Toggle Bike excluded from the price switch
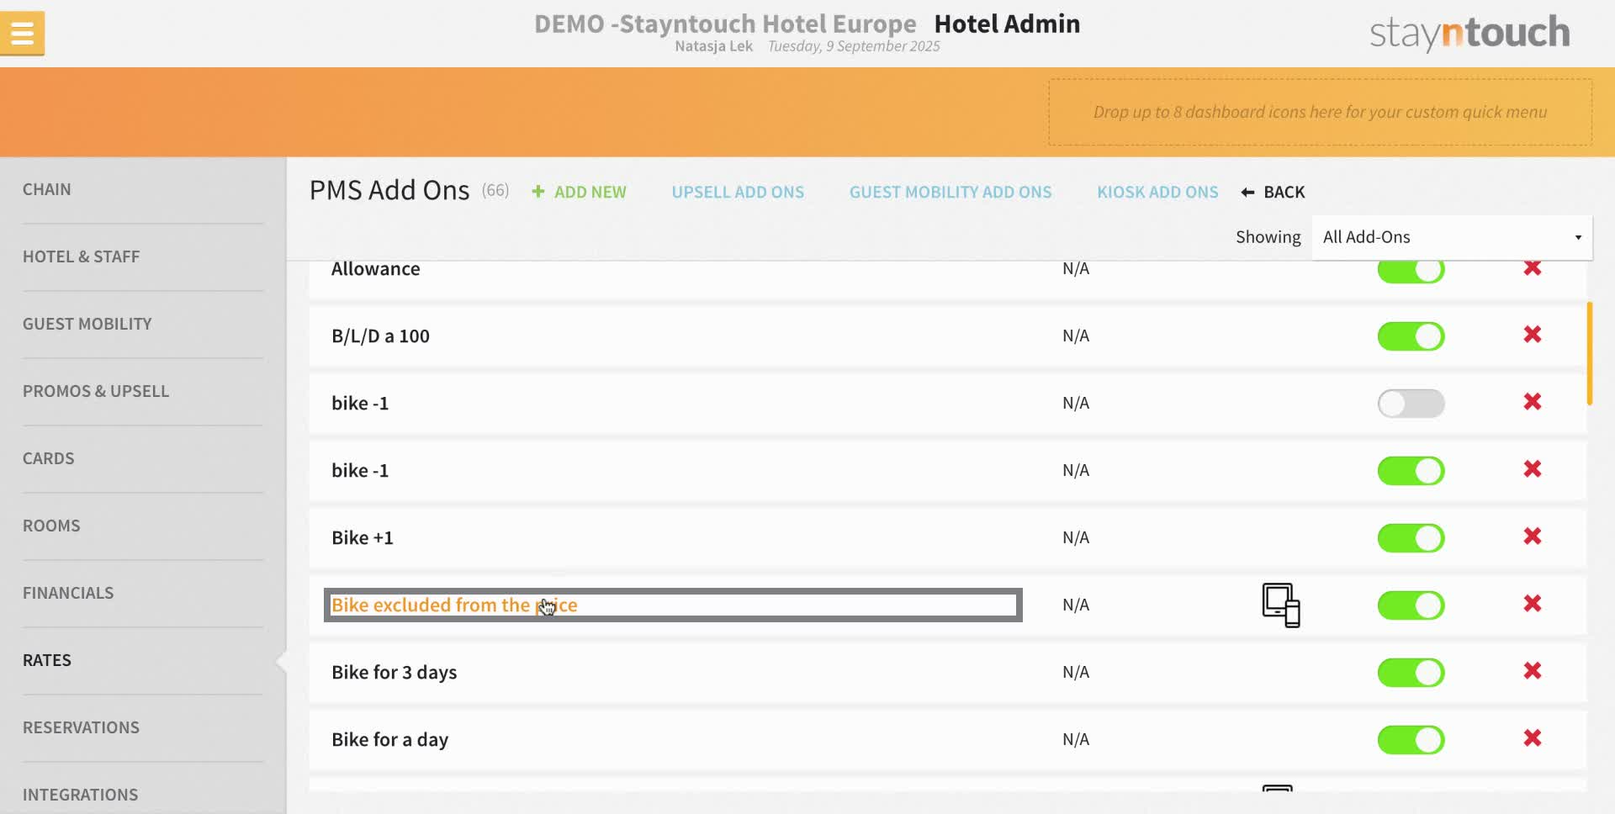The image size is (1615, 814). 1411,605
